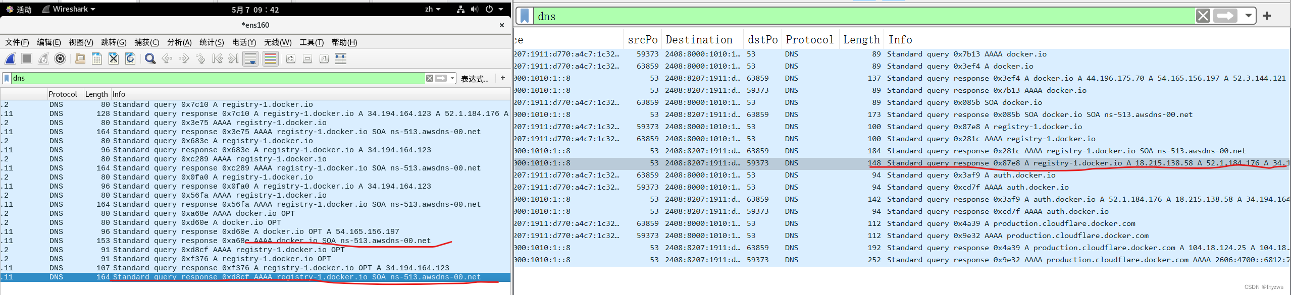Open the 分析(A) menu

tap(179, 42)
